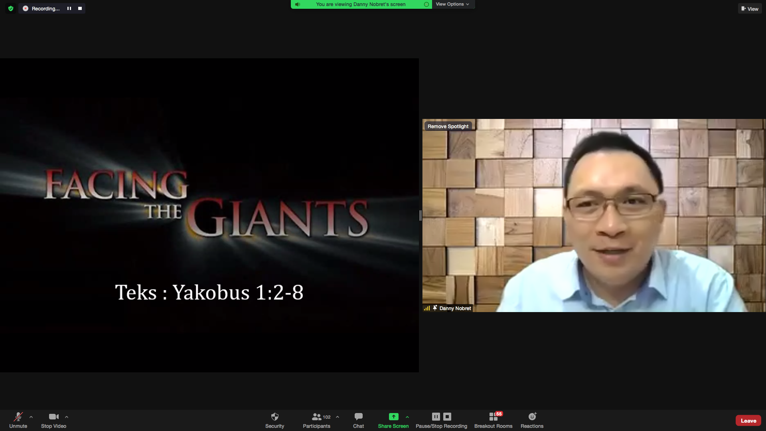Click the red Leave button
This screenshot has height=431, width=766.
[748, 421]
